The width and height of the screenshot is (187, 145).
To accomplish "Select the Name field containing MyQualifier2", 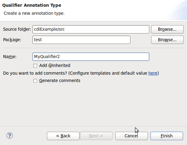I will pyautogui.click(x=91, y=57).
